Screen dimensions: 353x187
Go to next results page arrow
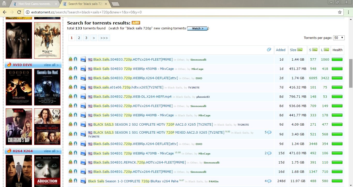(x=94, y=38)
